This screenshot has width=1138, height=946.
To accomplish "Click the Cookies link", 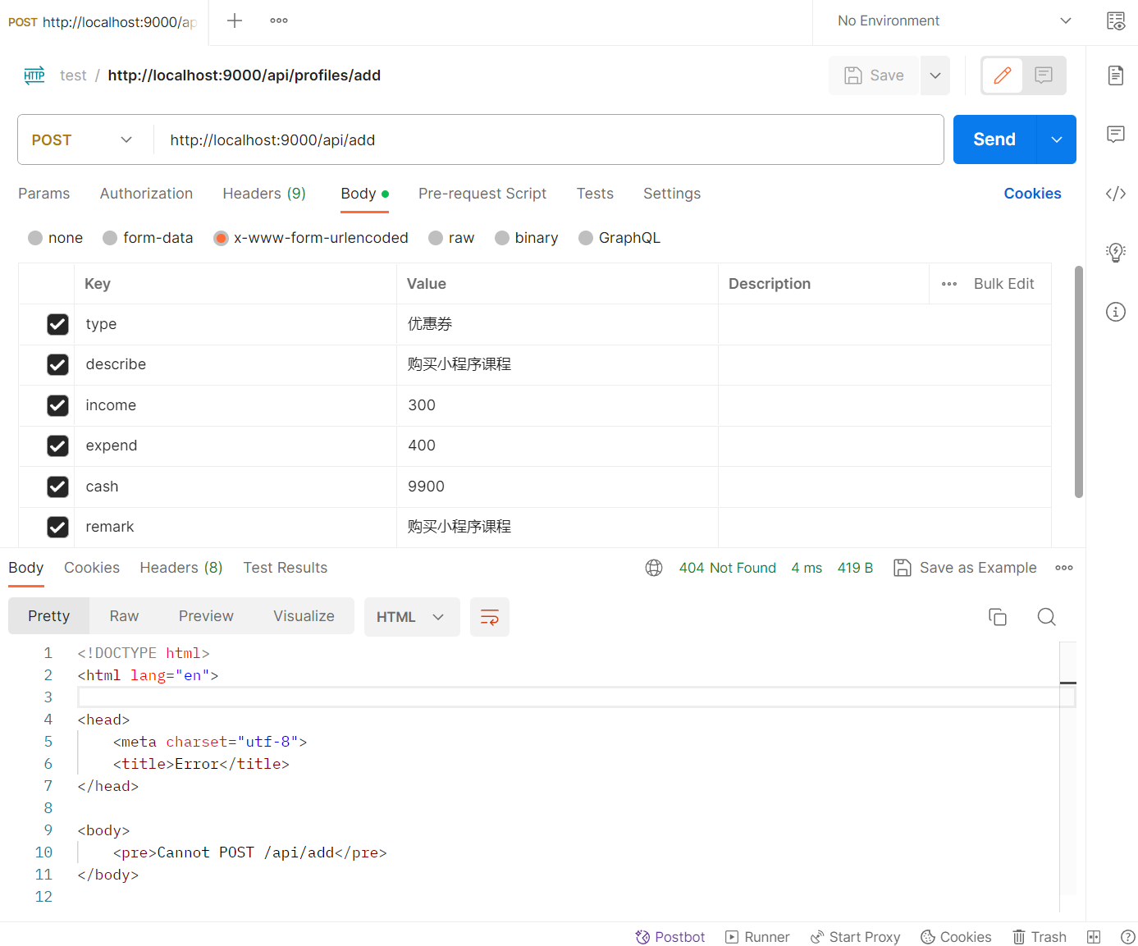I will (1032, 194).
